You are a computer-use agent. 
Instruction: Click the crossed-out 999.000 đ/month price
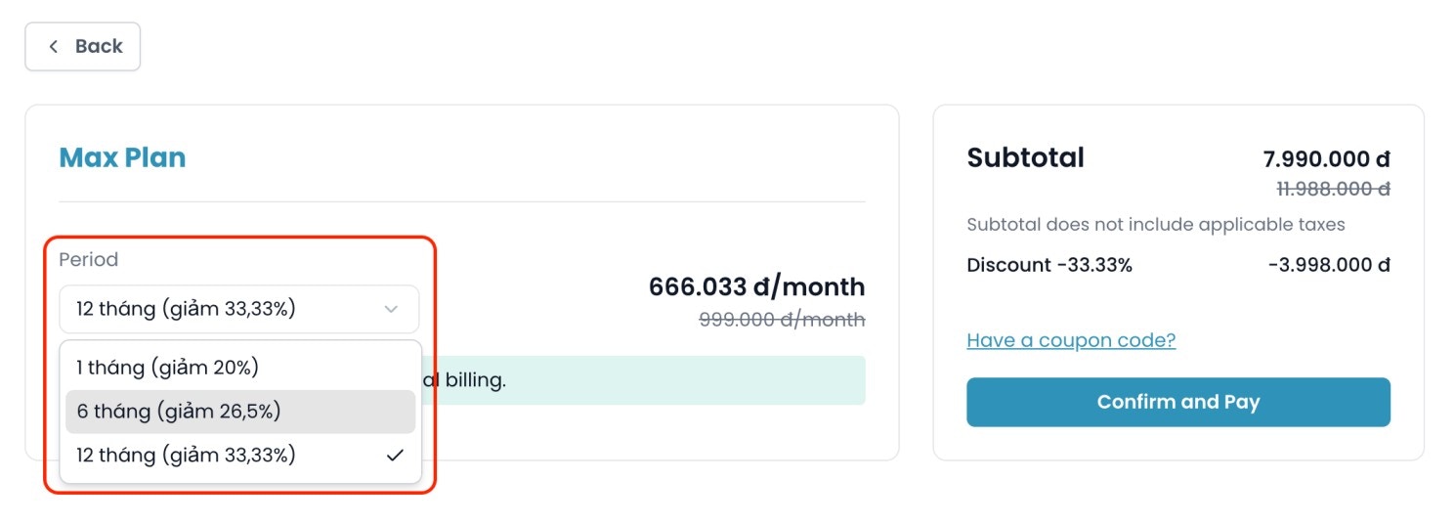(x=782, y=320)
